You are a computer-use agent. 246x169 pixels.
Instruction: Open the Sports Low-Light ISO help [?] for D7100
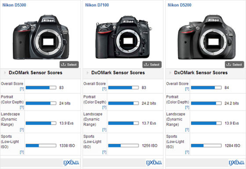pos(105,152)
